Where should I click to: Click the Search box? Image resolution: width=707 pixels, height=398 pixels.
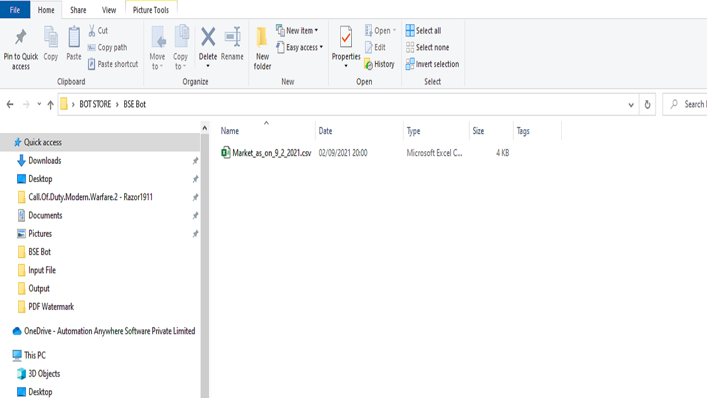click(685, 104)
